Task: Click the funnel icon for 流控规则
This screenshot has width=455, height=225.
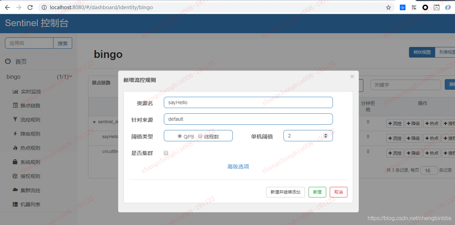Action: coord(15,119)
